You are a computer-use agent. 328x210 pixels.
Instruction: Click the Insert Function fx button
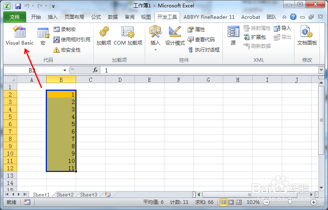(95, 70)
